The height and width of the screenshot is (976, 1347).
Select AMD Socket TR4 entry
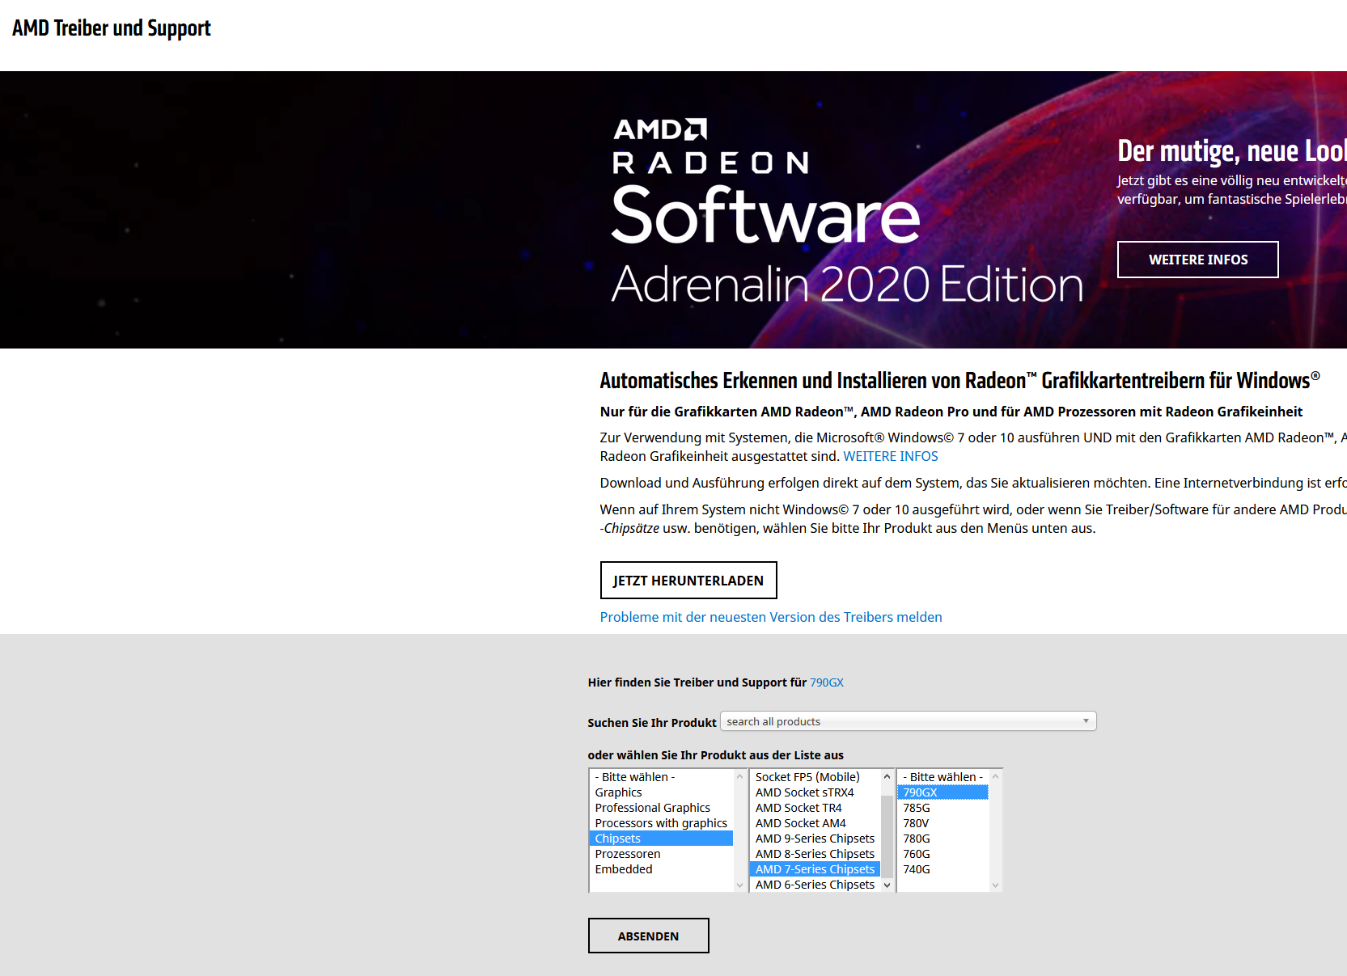click(x=815, y=808)
